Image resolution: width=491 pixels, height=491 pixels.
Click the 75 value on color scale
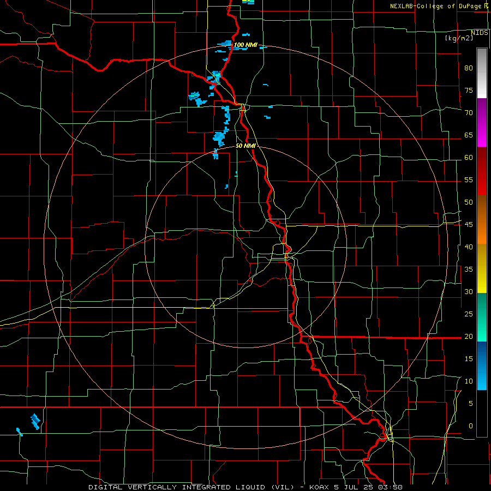click(469, 90)
